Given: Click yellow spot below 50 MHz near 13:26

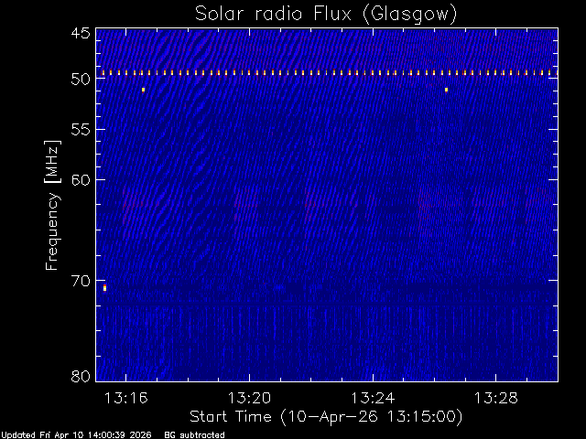Looking at the screenshot, I should (446, 90).
